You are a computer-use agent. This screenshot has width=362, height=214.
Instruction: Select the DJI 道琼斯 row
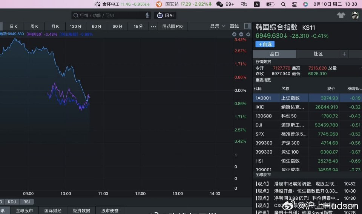coord(307,125)
